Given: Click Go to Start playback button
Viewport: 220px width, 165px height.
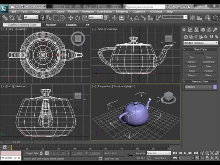Looking at the screenshot, I should tap(175, 153).
